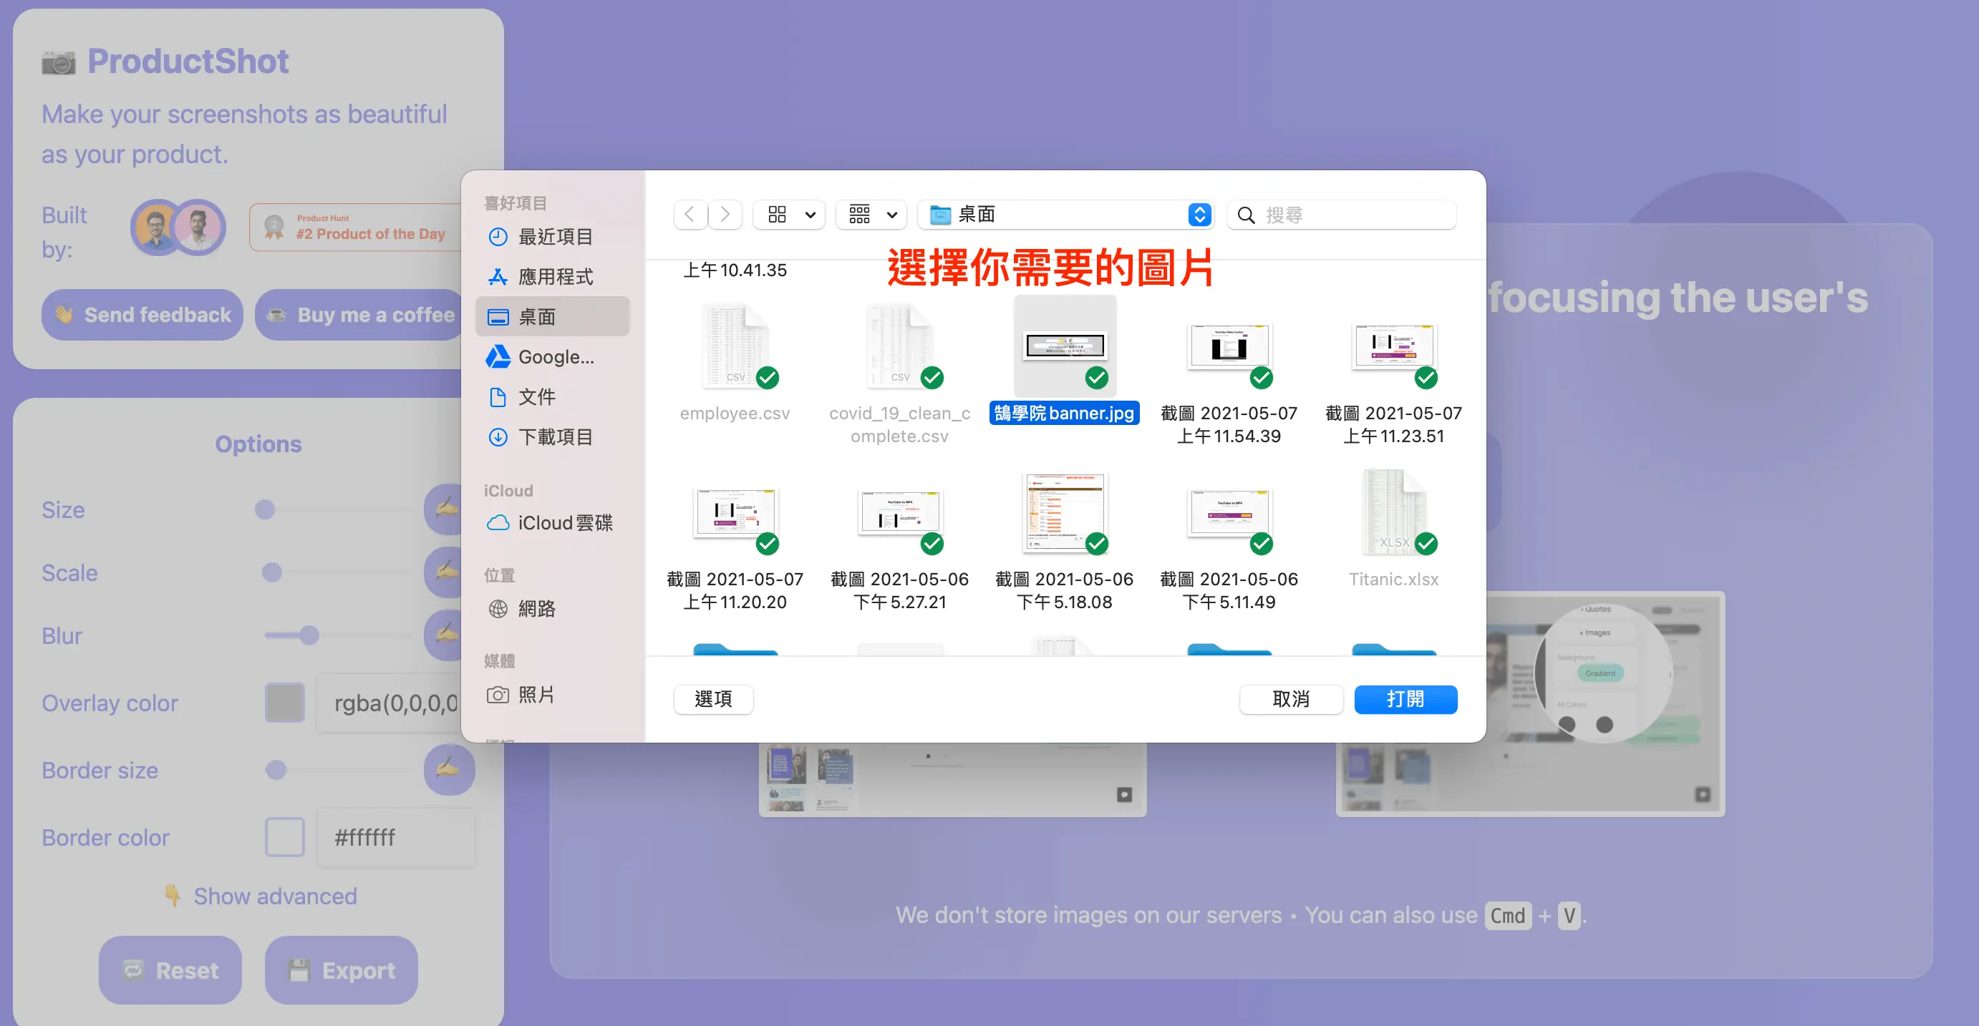Select the employee.csv file icon
1979x1026 pixels.
coord(735,346)
